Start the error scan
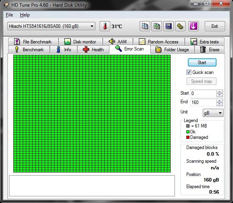Viewport: 233px width, 203px height. 202,62
